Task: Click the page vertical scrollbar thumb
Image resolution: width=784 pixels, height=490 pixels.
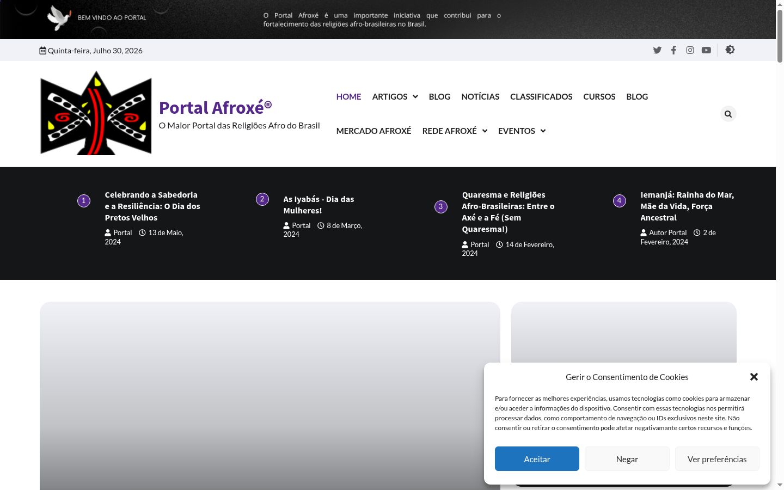Action: [x=780, y=35]
